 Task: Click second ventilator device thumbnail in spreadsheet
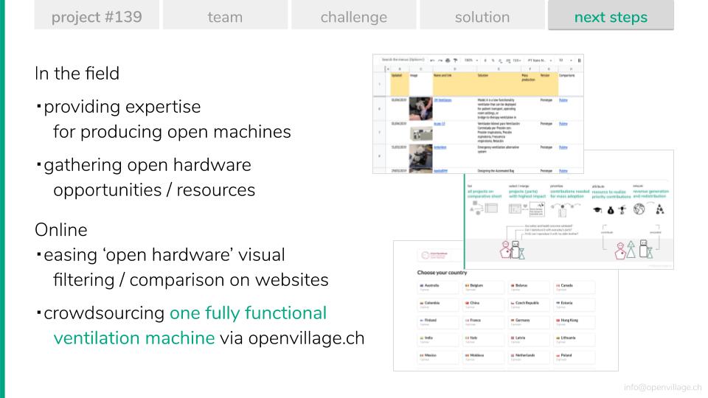[x=420, y=133]
